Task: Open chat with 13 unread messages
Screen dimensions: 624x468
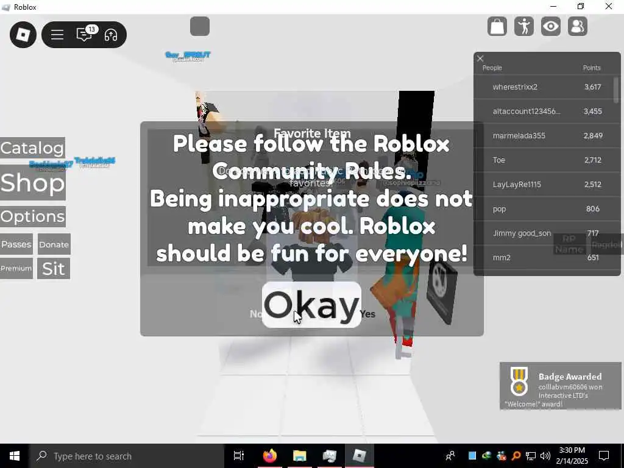Action: (x=85, y=34)
